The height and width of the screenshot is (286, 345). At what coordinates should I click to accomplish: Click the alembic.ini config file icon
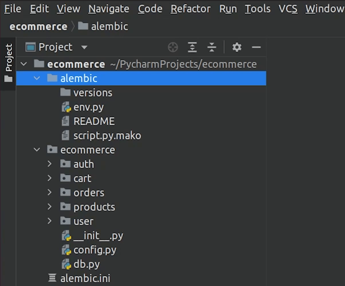52,278
